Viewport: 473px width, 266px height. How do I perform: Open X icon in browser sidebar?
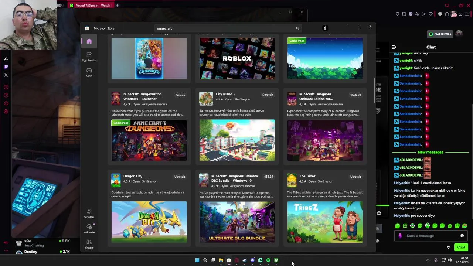pyautogui.click(x=6, y=75)
